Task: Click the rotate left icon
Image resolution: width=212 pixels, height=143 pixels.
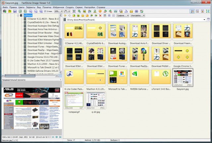Action: pyautogui.click(x=105, y=11)
